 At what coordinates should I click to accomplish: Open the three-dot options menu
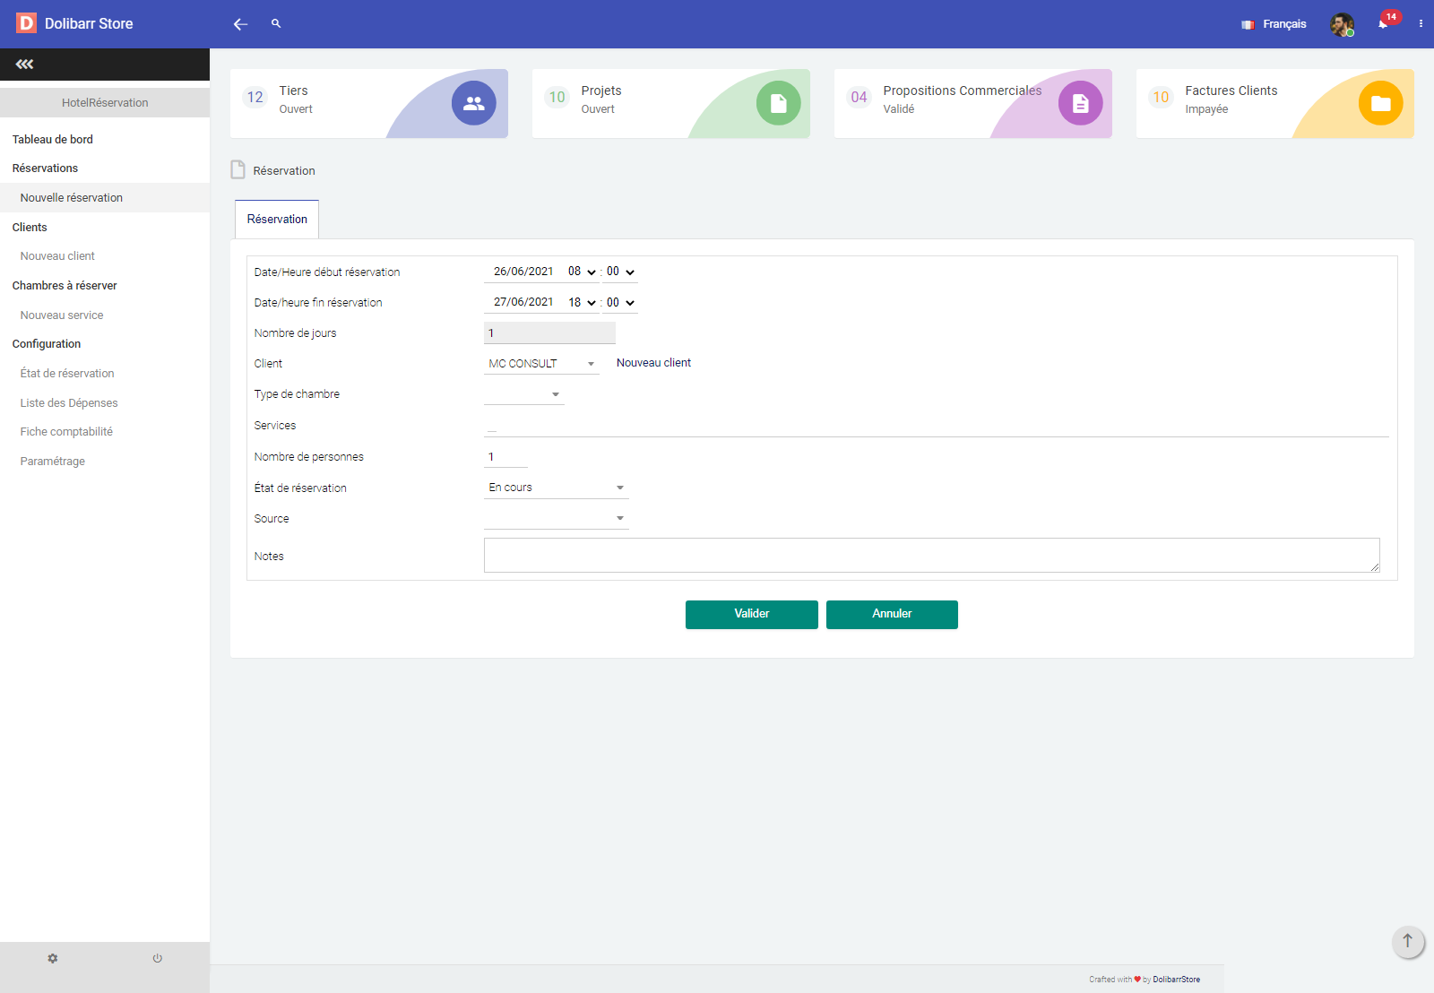click(1421, 24)
